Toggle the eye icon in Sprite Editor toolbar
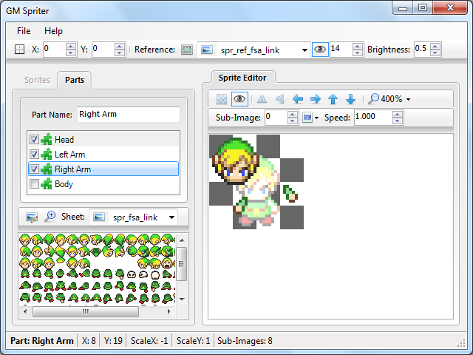Viewport: 473px width, 355px height. point(239,99)
